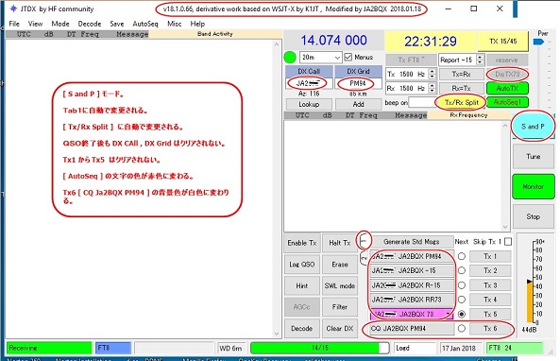
Task: Switch to message tab 2
Action: (x=364, y=258)
